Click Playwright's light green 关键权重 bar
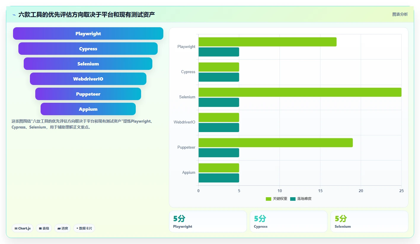 267,42
